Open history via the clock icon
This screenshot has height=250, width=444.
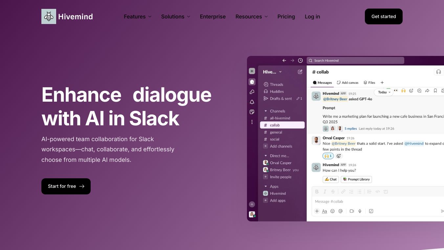(300, 61)
